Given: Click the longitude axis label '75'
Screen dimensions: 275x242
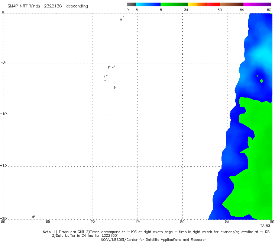Looking at the screenshot, I should coord(137,222).
